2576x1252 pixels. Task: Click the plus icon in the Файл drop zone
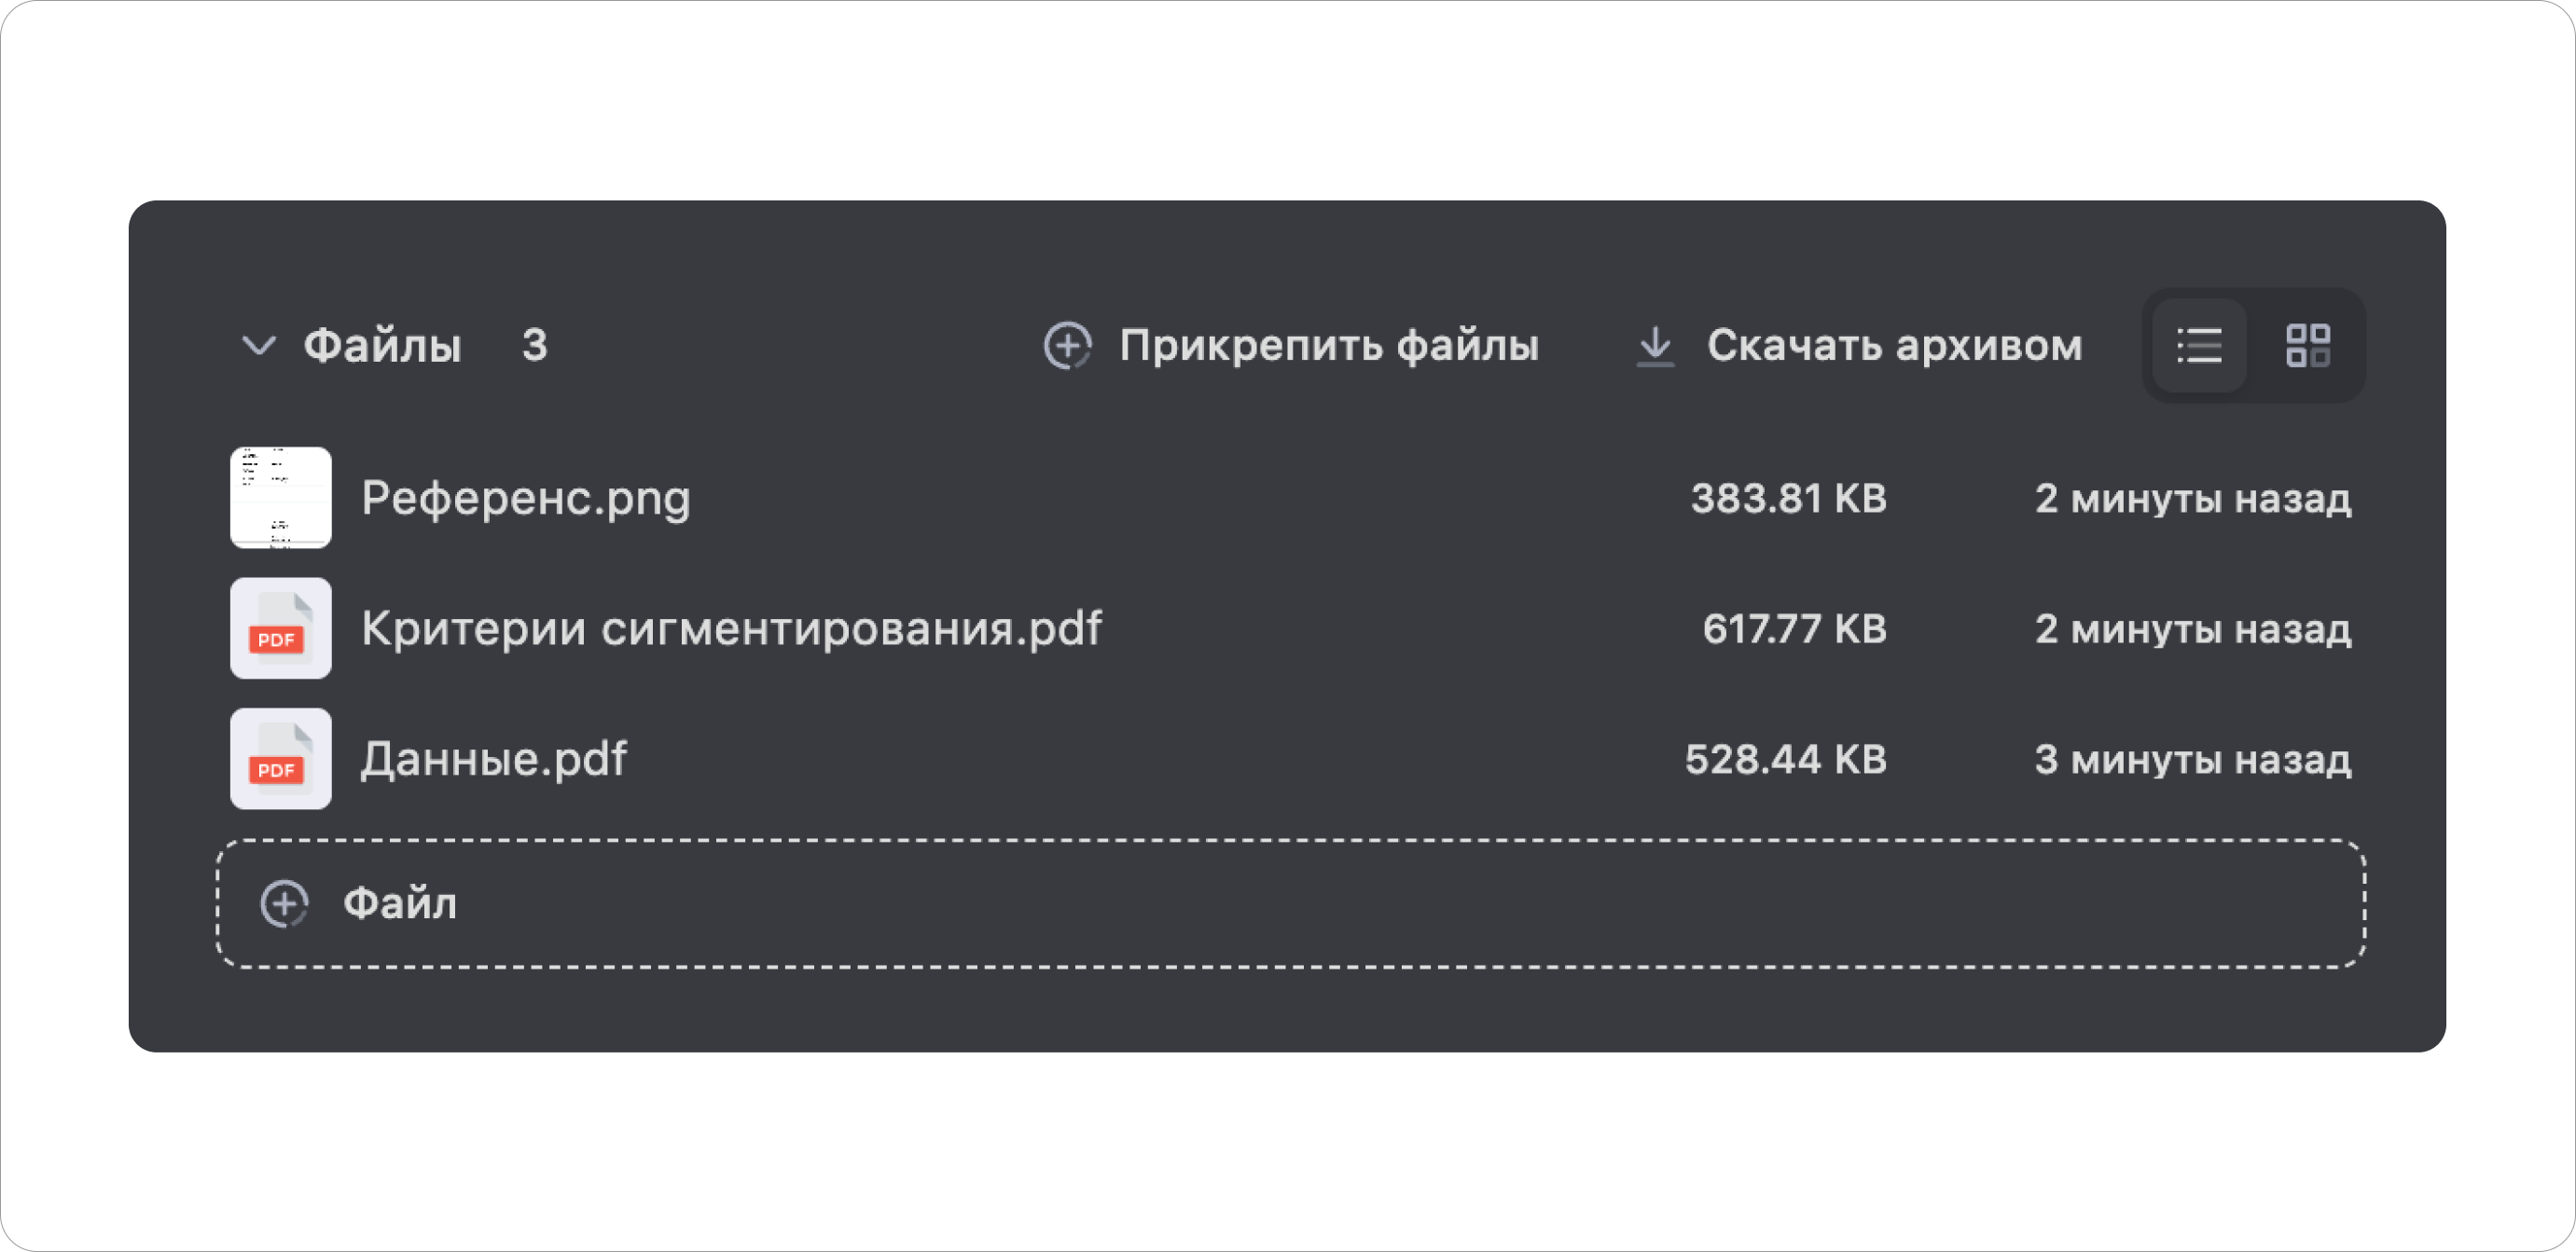point(285,902)
